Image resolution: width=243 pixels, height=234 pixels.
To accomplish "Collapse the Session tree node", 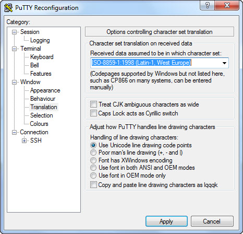I will 14,32.
